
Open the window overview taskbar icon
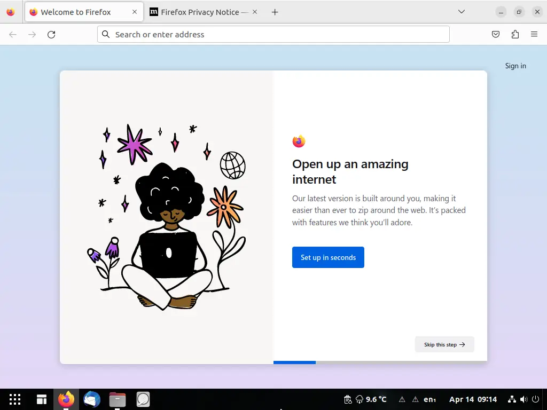coord(42,399)
